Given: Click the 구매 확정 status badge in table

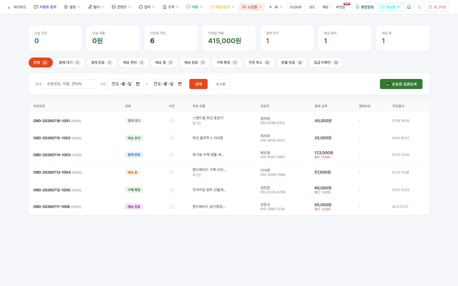Looking at the screenshot, I should [x=134, y=190].
